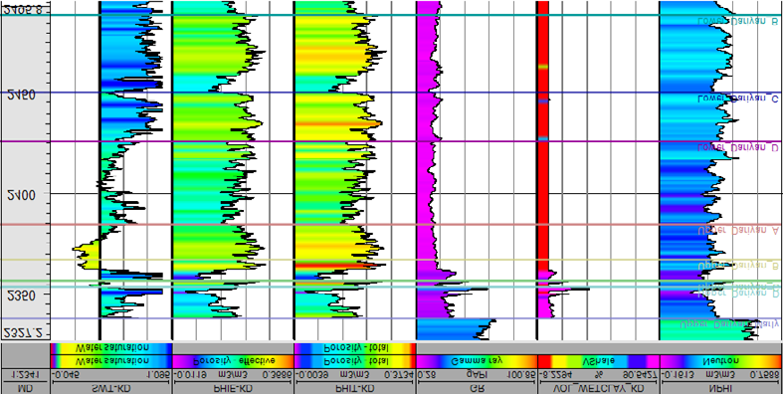
Task: Select the MD track header
Action: point(26,387)
